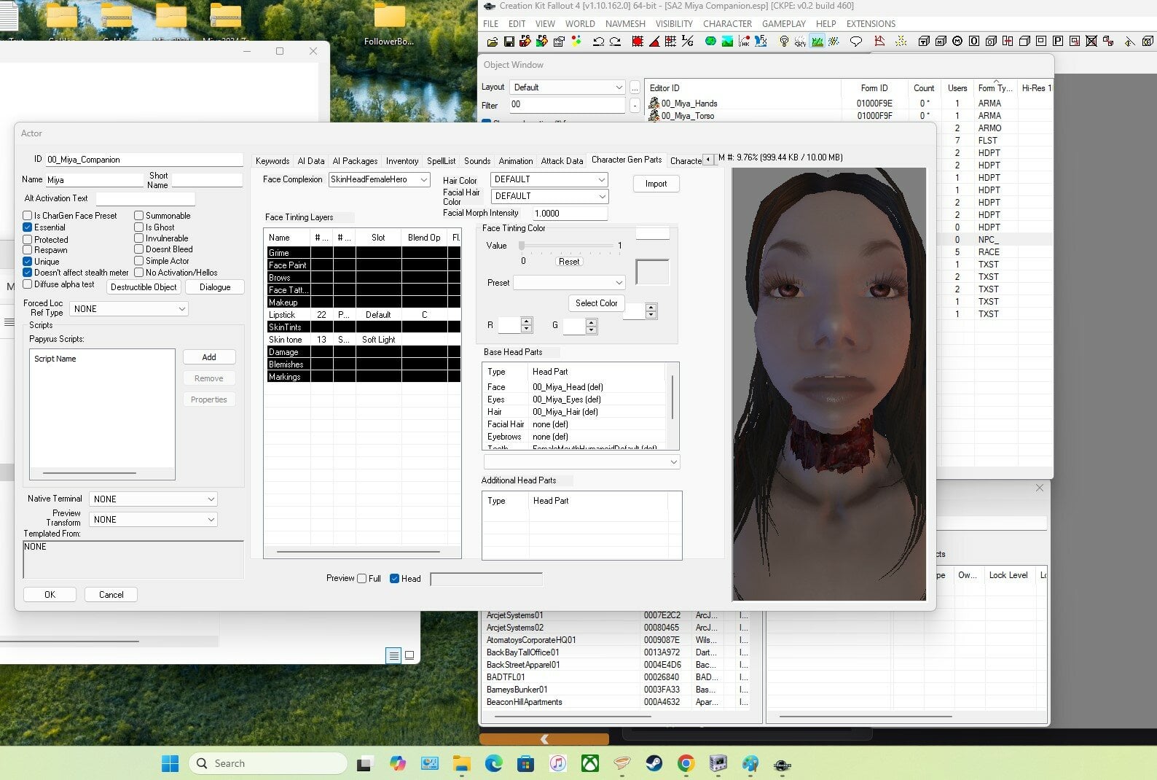Open the Keywords tab
This screenshot has width=1157, height=780.
click(272, 161)
